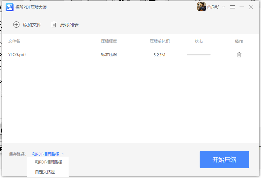Screen dimensions: 261x178
Task: Click the user avatar picture
Action: click(201, 7)
